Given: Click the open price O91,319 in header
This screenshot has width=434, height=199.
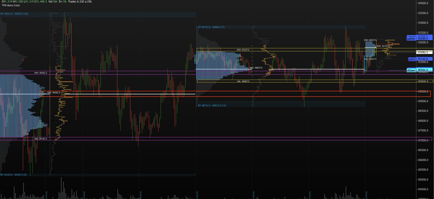Looking at the screenshot, I should click(7, 2).
